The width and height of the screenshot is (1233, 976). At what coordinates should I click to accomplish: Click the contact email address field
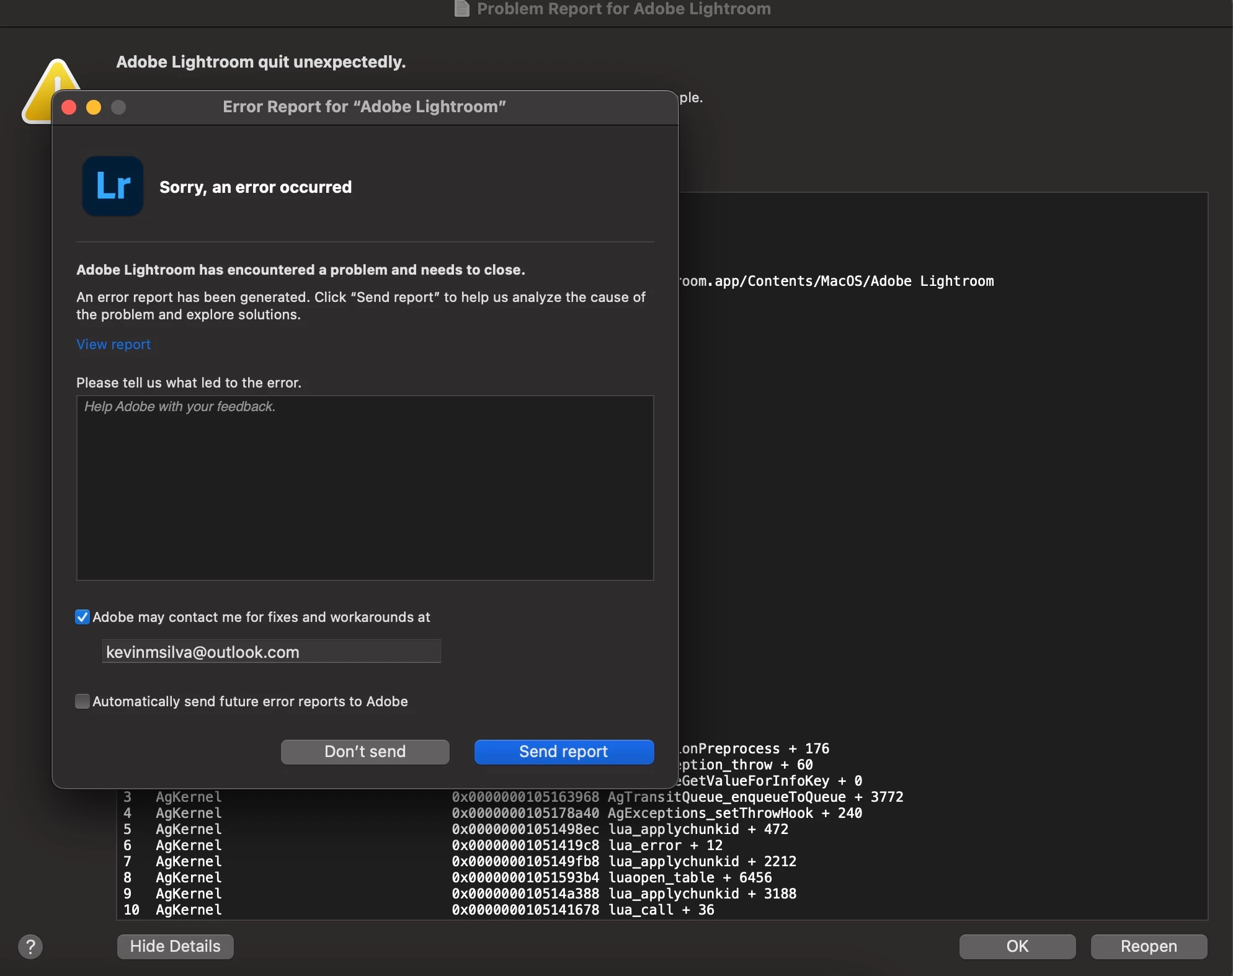[271, 652]
